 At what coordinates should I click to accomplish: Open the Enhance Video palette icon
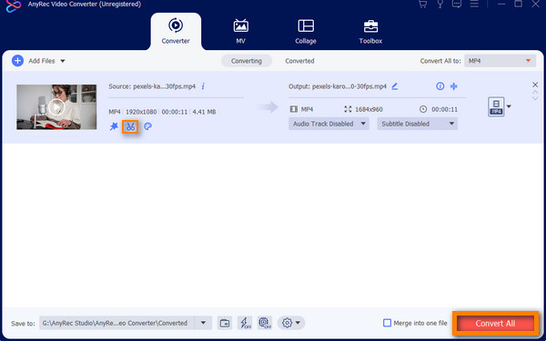pos(147,126)
